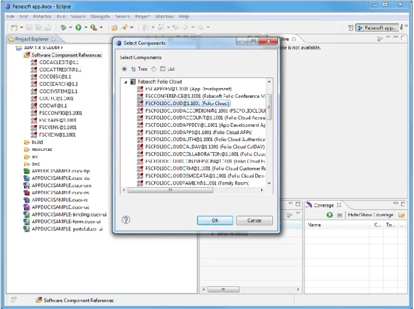414x309 pixels.
Task: Open the Refactor menu
Action: pyautogui.click(x=43, y=17)
